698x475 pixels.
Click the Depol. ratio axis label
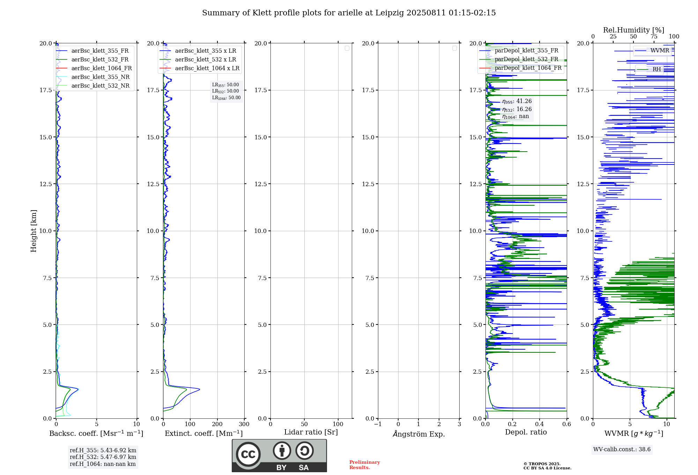coord(526,432)
